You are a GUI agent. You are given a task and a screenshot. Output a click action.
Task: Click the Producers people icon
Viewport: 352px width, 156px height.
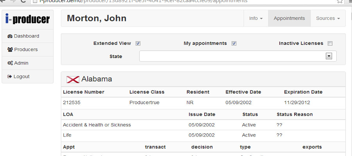(10, 50)
